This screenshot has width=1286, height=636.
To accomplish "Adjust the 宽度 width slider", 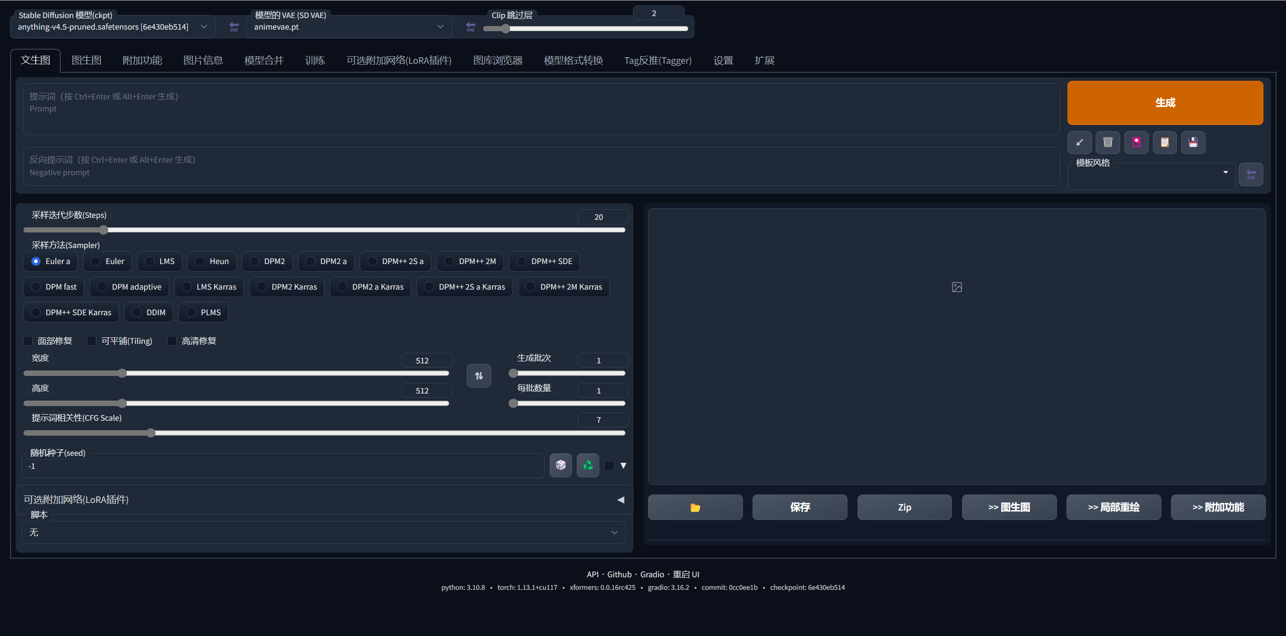I will coord(236,373).
